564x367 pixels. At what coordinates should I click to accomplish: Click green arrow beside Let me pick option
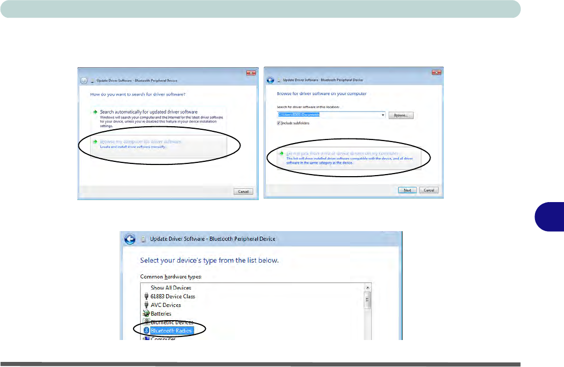(281, 154)
